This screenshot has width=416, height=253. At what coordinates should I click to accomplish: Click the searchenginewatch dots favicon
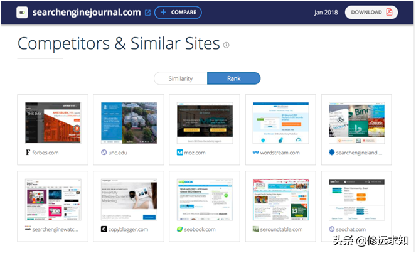[x=28, y=229]
